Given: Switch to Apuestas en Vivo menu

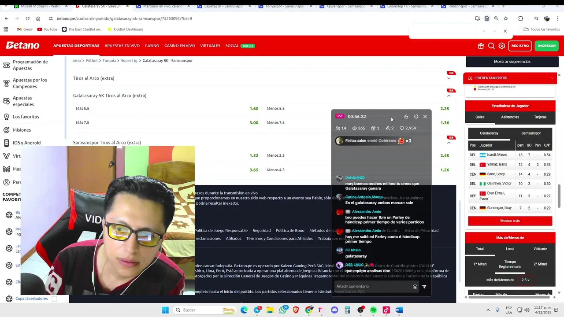Looking at the screenshot, I should 122,46.
